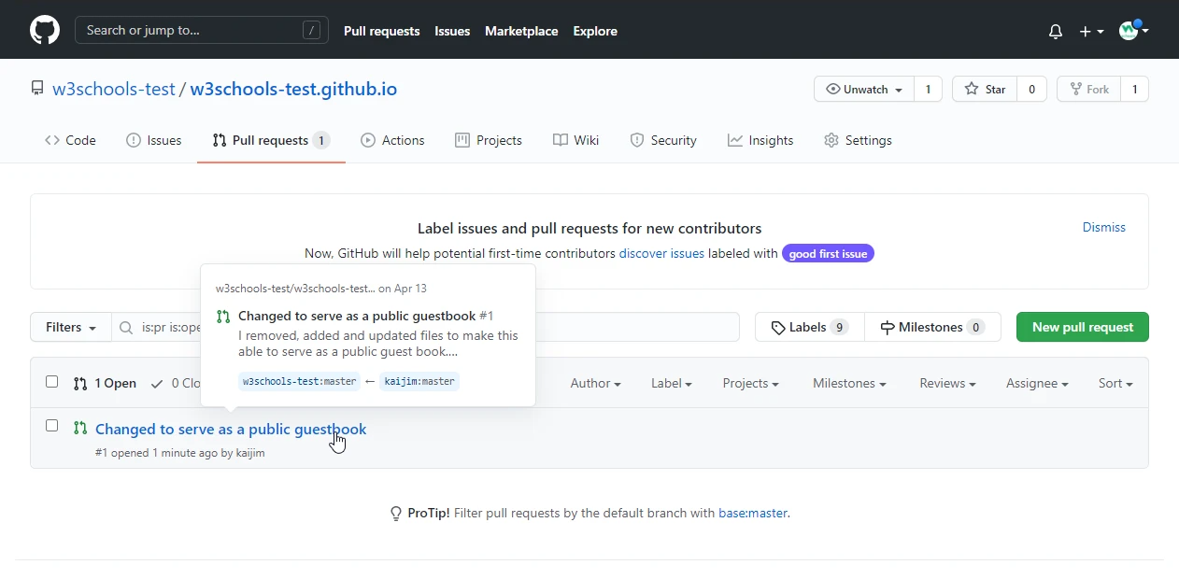
Task: Click the New pull request button
Action: click(x=1082, y=328)
